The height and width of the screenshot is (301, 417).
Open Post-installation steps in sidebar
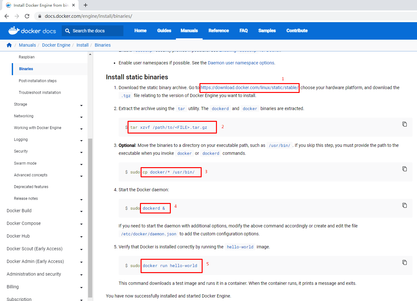(x=38, y=81)
